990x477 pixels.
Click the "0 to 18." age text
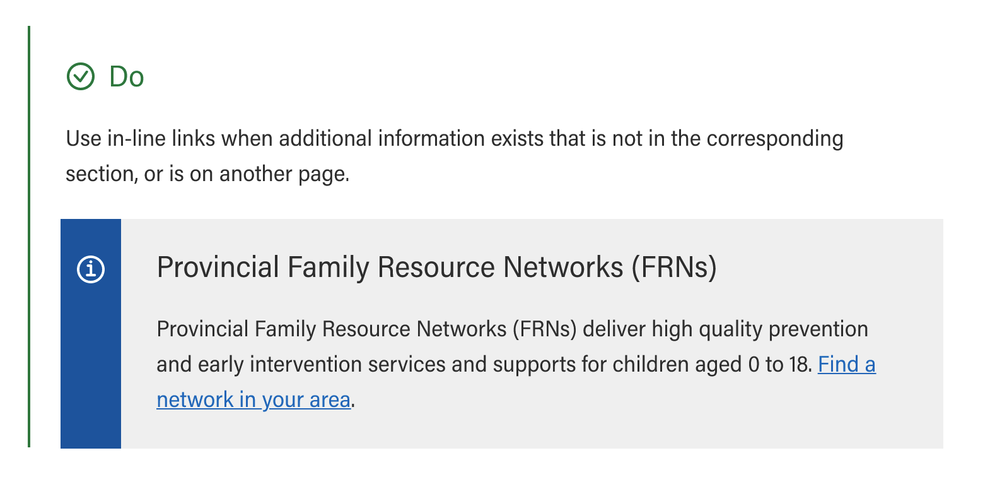tap(780, 365)
